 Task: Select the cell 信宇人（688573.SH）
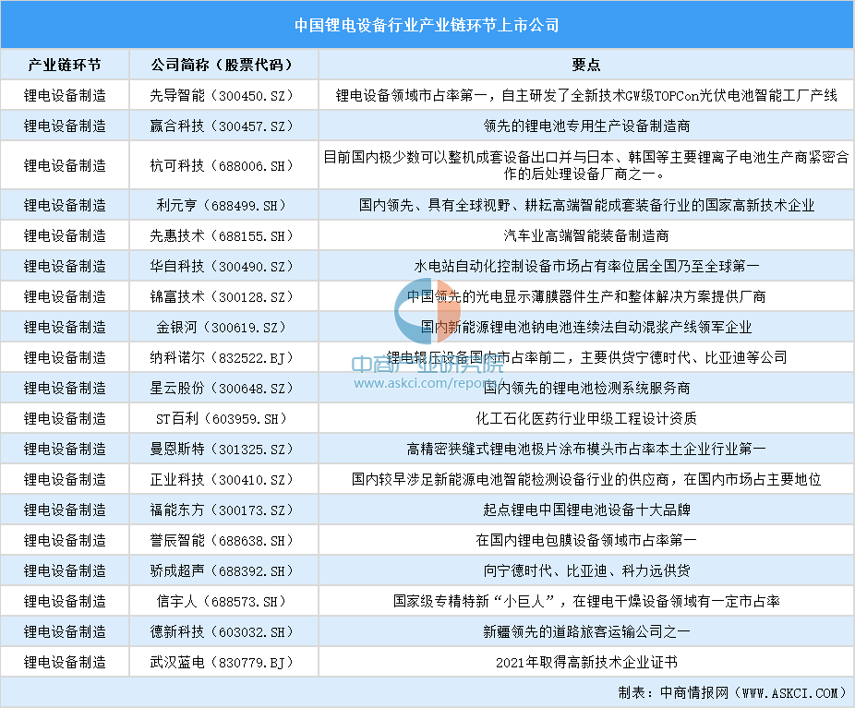(223, 602)
